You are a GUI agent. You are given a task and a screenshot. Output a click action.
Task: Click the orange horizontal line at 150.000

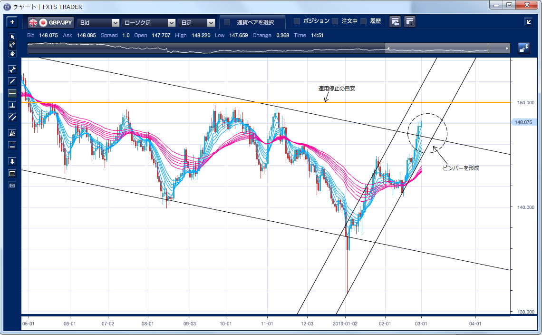pos(266,102)
